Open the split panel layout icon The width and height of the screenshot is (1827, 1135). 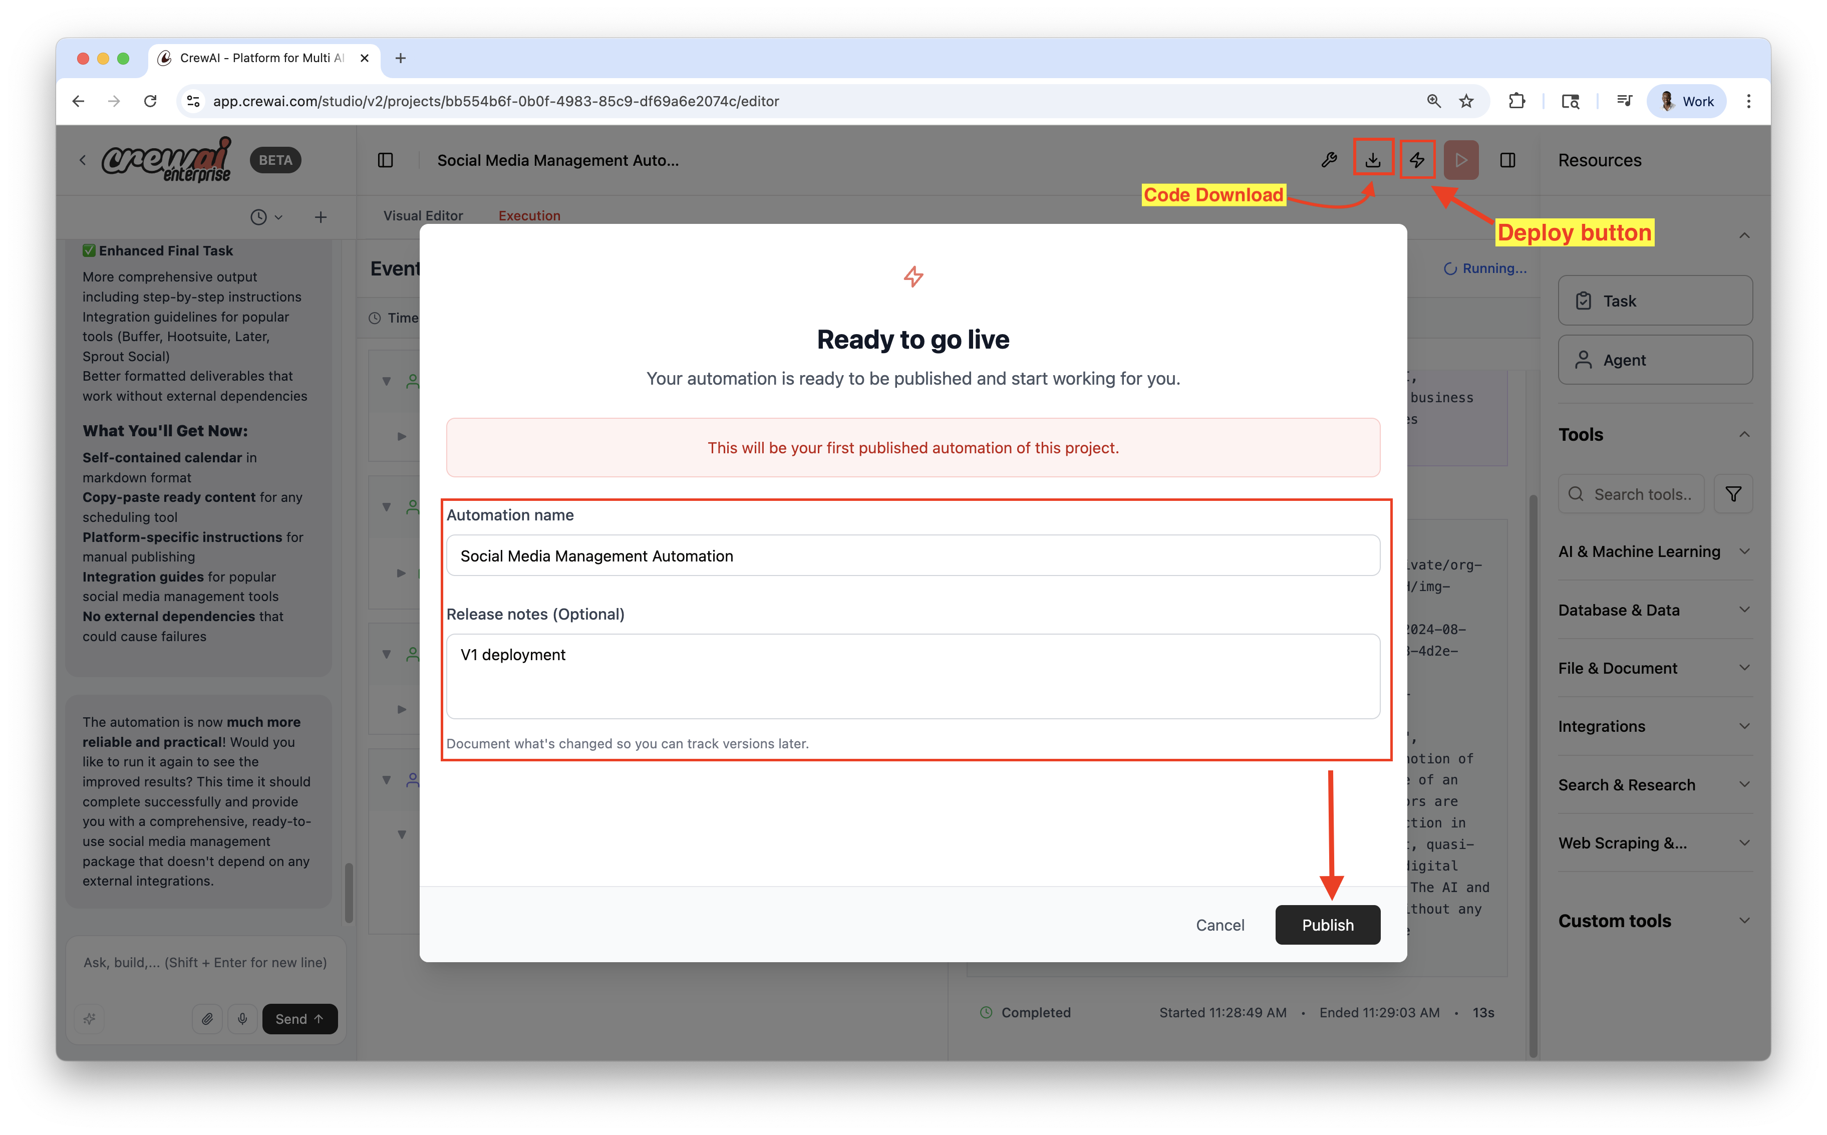coord(1508,160)
